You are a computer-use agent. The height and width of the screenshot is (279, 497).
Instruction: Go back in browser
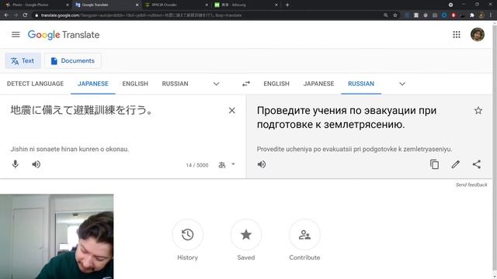[x=6, y=15]
